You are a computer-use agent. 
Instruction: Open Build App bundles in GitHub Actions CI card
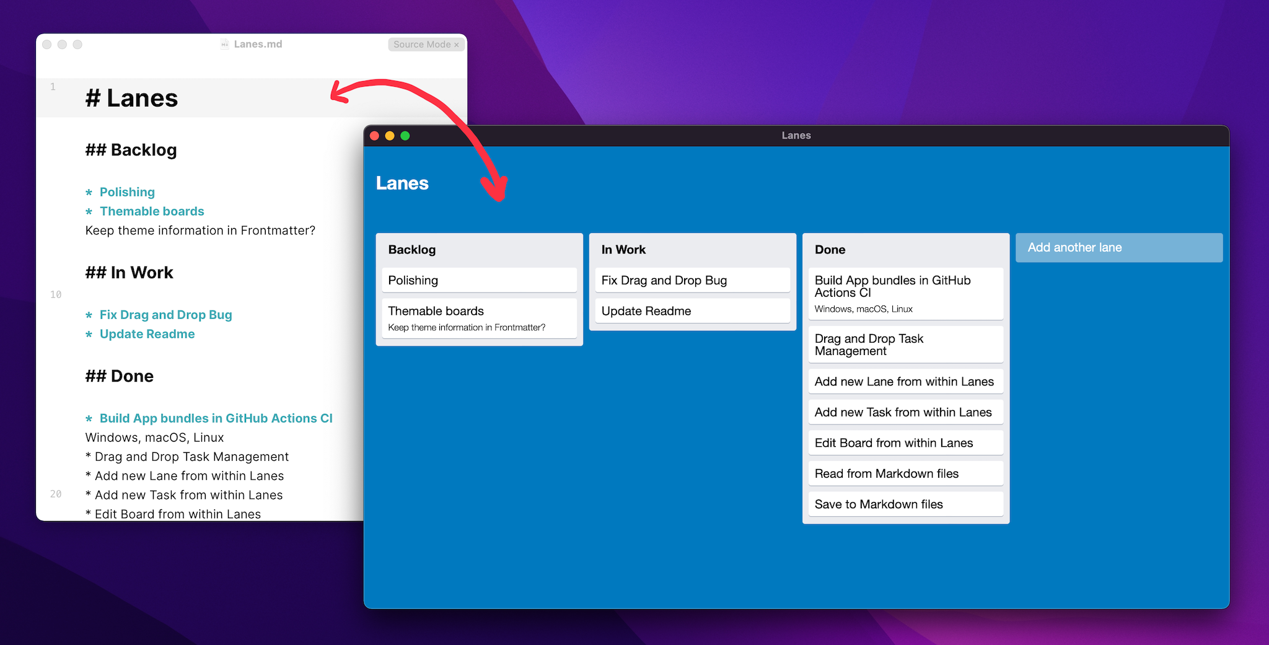point(905,294)
